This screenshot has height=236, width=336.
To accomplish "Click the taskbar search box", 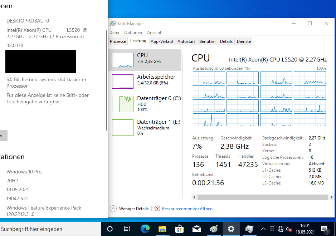I will click(50, 229).
